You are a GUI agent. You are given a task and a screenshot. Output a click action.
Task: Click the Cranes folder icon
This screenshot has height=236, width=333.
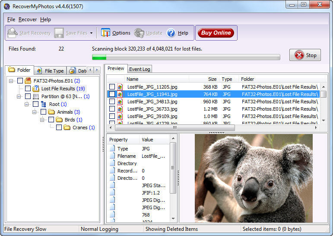pos(67,128)
